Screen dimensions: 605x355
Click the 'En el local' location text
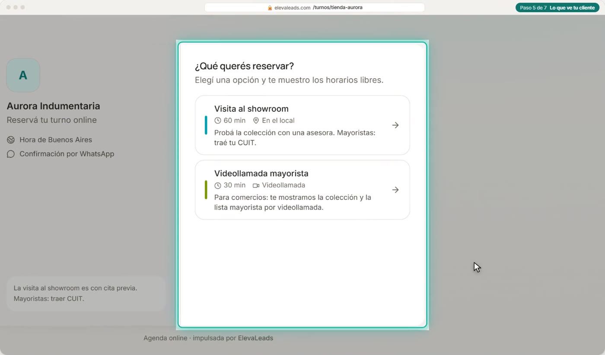[278, 120]
